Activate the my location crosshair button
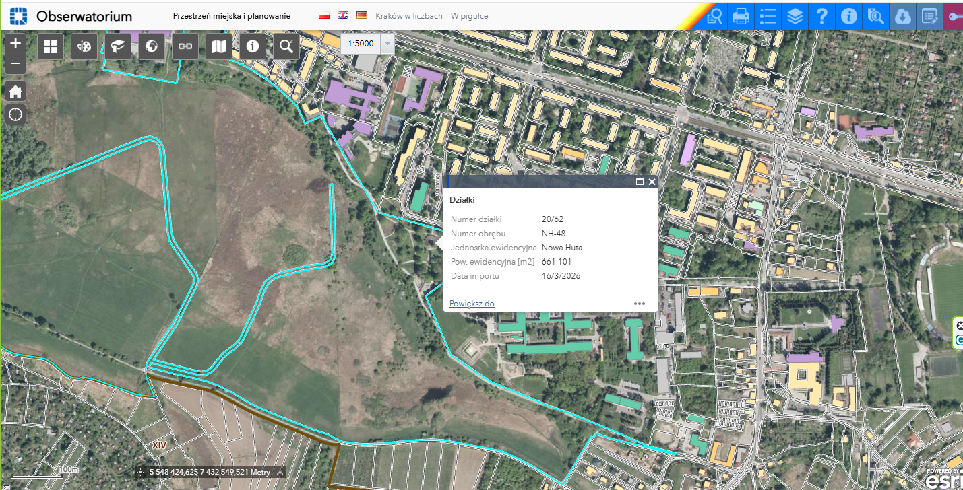The height and width of the screenshot is (490, 963). coord(15,114)
